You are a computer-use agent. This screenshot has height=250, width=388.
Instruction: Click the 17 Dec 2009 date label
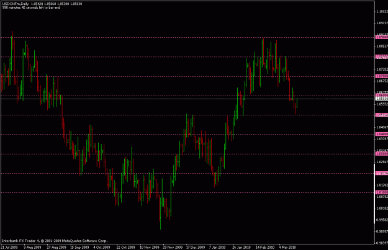point(196,247)
